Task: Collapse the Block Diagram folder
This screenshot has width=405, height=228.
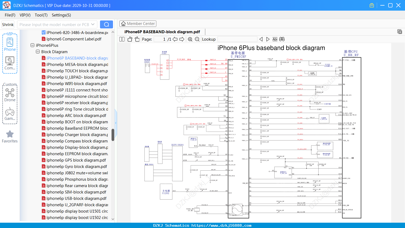Action: [x=38, y=52]
